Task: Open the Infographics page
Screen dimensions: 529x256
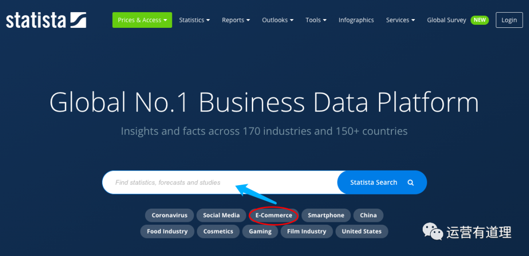Action: point(356,20)
